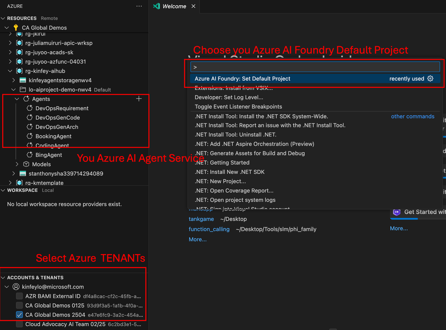This screenshot has width=446, height=330.
Task: Collapse the RESOURCES section
Action: click(3, 18)
